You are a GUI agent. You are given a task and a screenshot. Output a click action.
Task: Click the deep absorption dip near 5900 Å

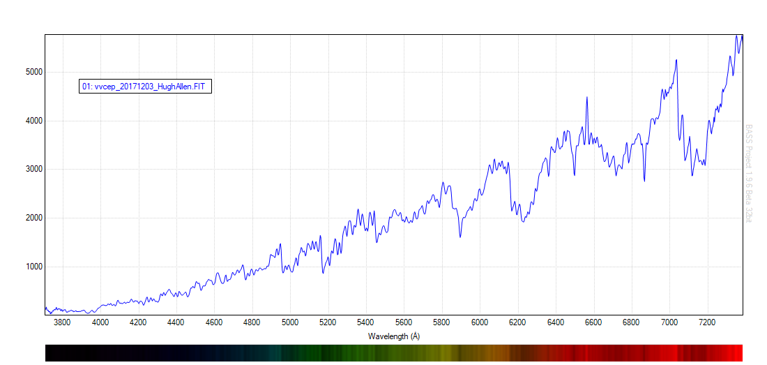(460, 237)
